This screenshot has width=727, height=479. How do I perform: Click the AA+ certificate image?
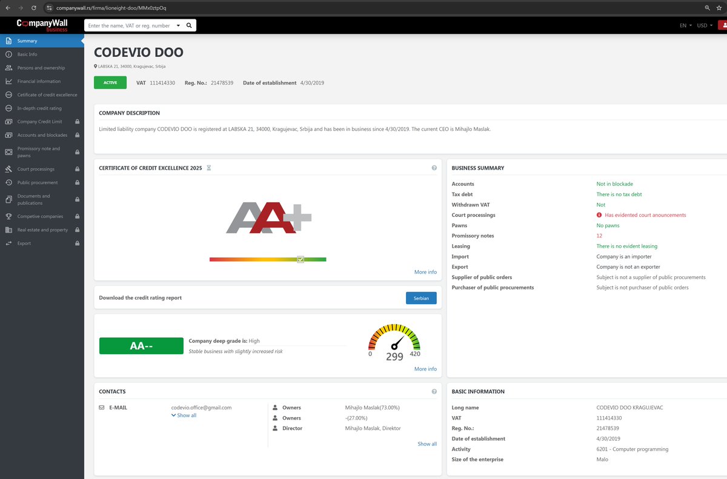click(x=268, y=218)
